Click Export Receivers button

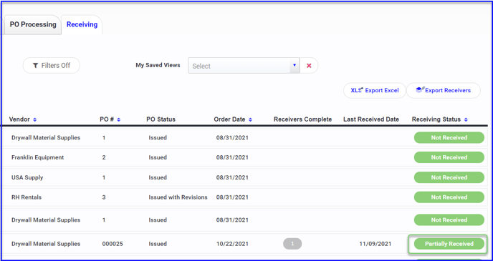click(444, 90)
